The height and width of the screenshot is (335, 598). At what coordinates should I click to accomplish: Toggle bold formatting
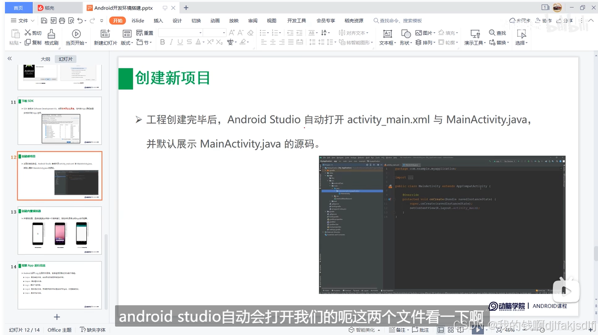coord(162,42)
